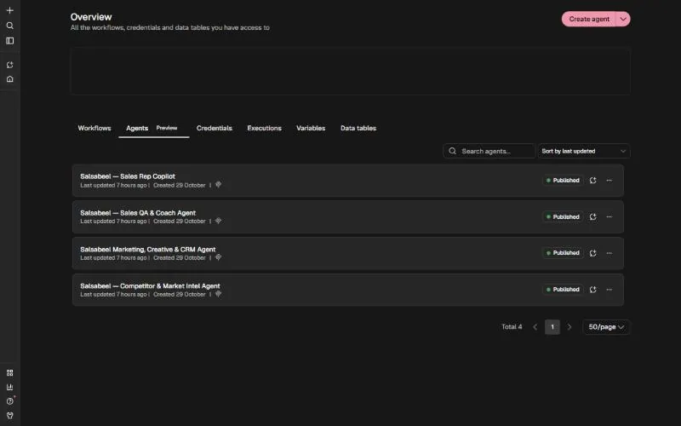Open more options for Marketing, Creative & CRM Agent
Screen dimensions: 681x426
[609, 253]
